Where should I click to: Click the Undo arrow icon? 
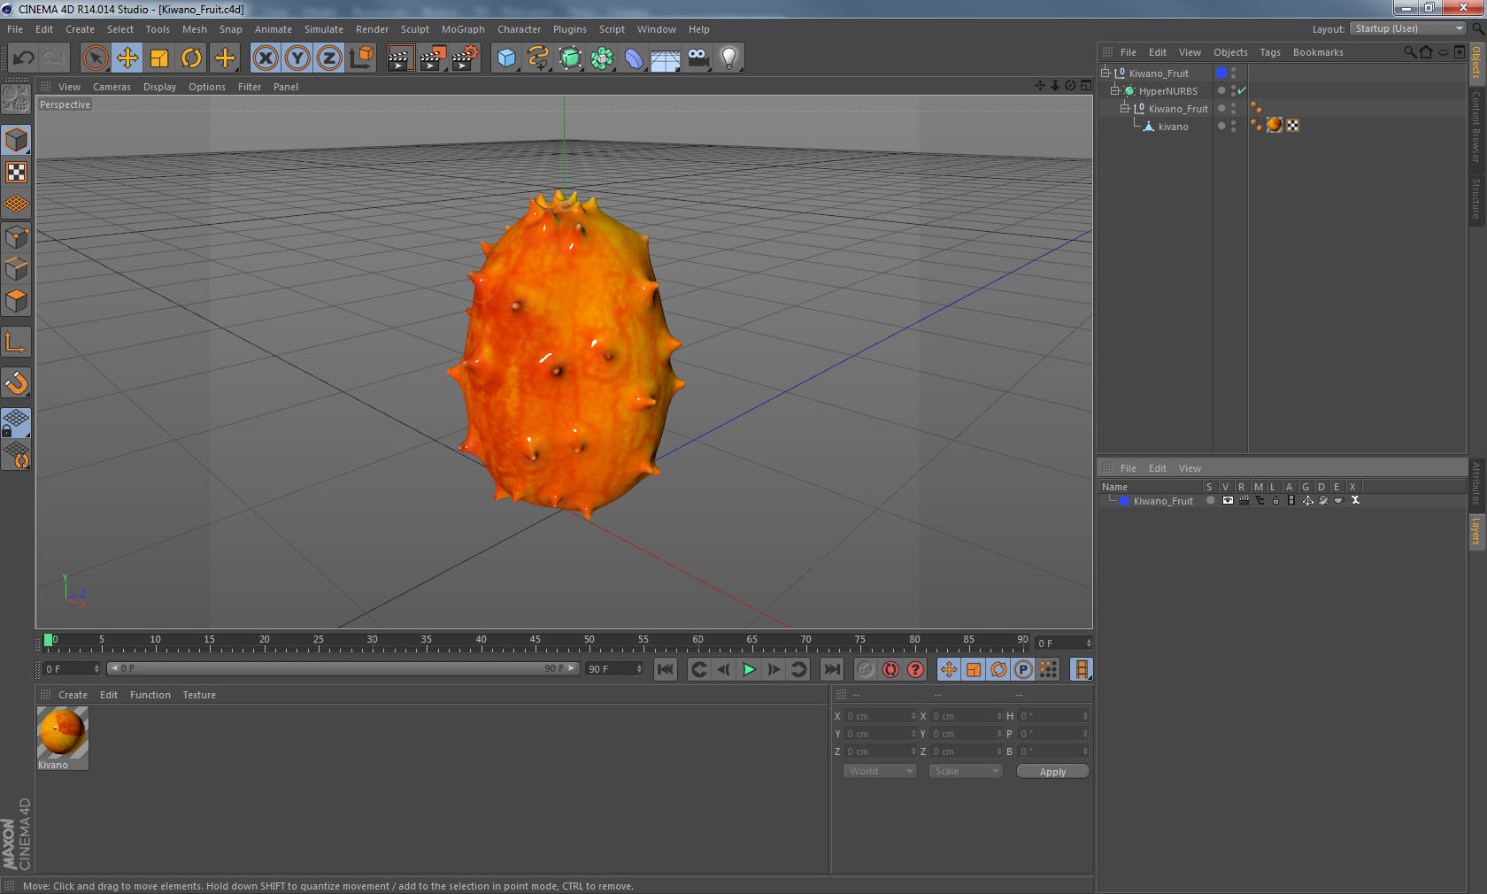(x=24, y=58)
